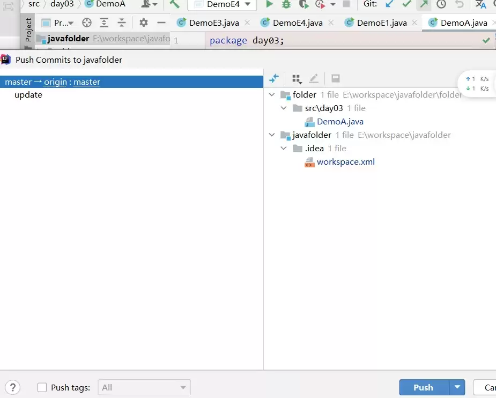Collapse the src\day03 folder node
496x398 pixels.
click(x=284, y=108)
